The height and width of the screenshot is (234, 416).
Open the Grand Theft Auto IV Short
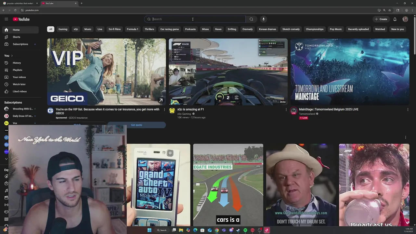pyautogui.click(x=159, y=185)
